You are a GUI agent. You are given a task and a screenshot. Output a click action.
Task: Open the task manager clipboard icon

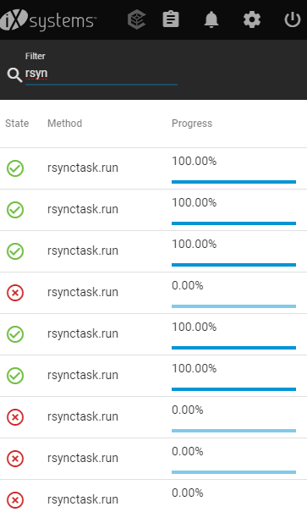[x=171, y=19]
